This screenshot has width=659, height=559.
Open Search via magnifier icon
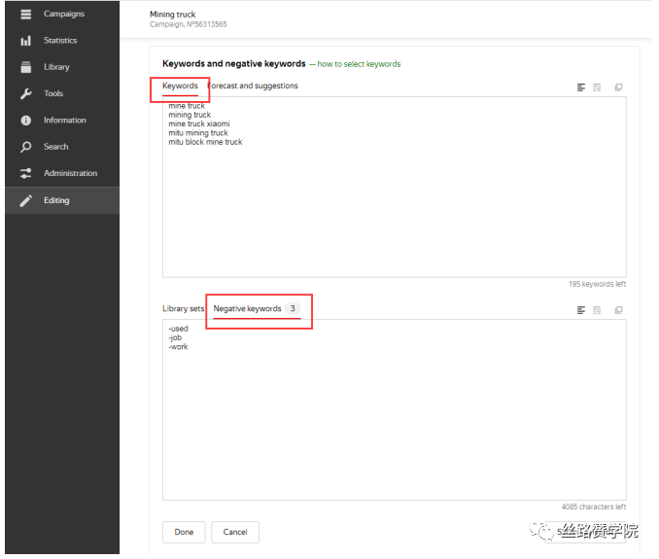click(25, 147)
